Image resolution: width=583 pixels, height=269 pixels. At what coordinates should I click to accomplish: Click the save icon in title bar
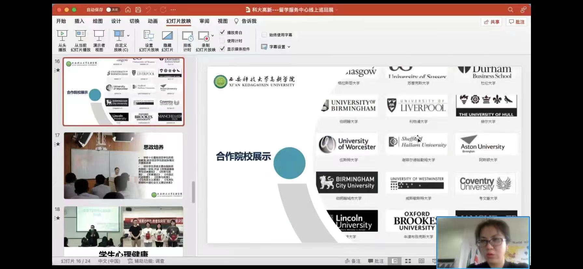tap(138, 10)
